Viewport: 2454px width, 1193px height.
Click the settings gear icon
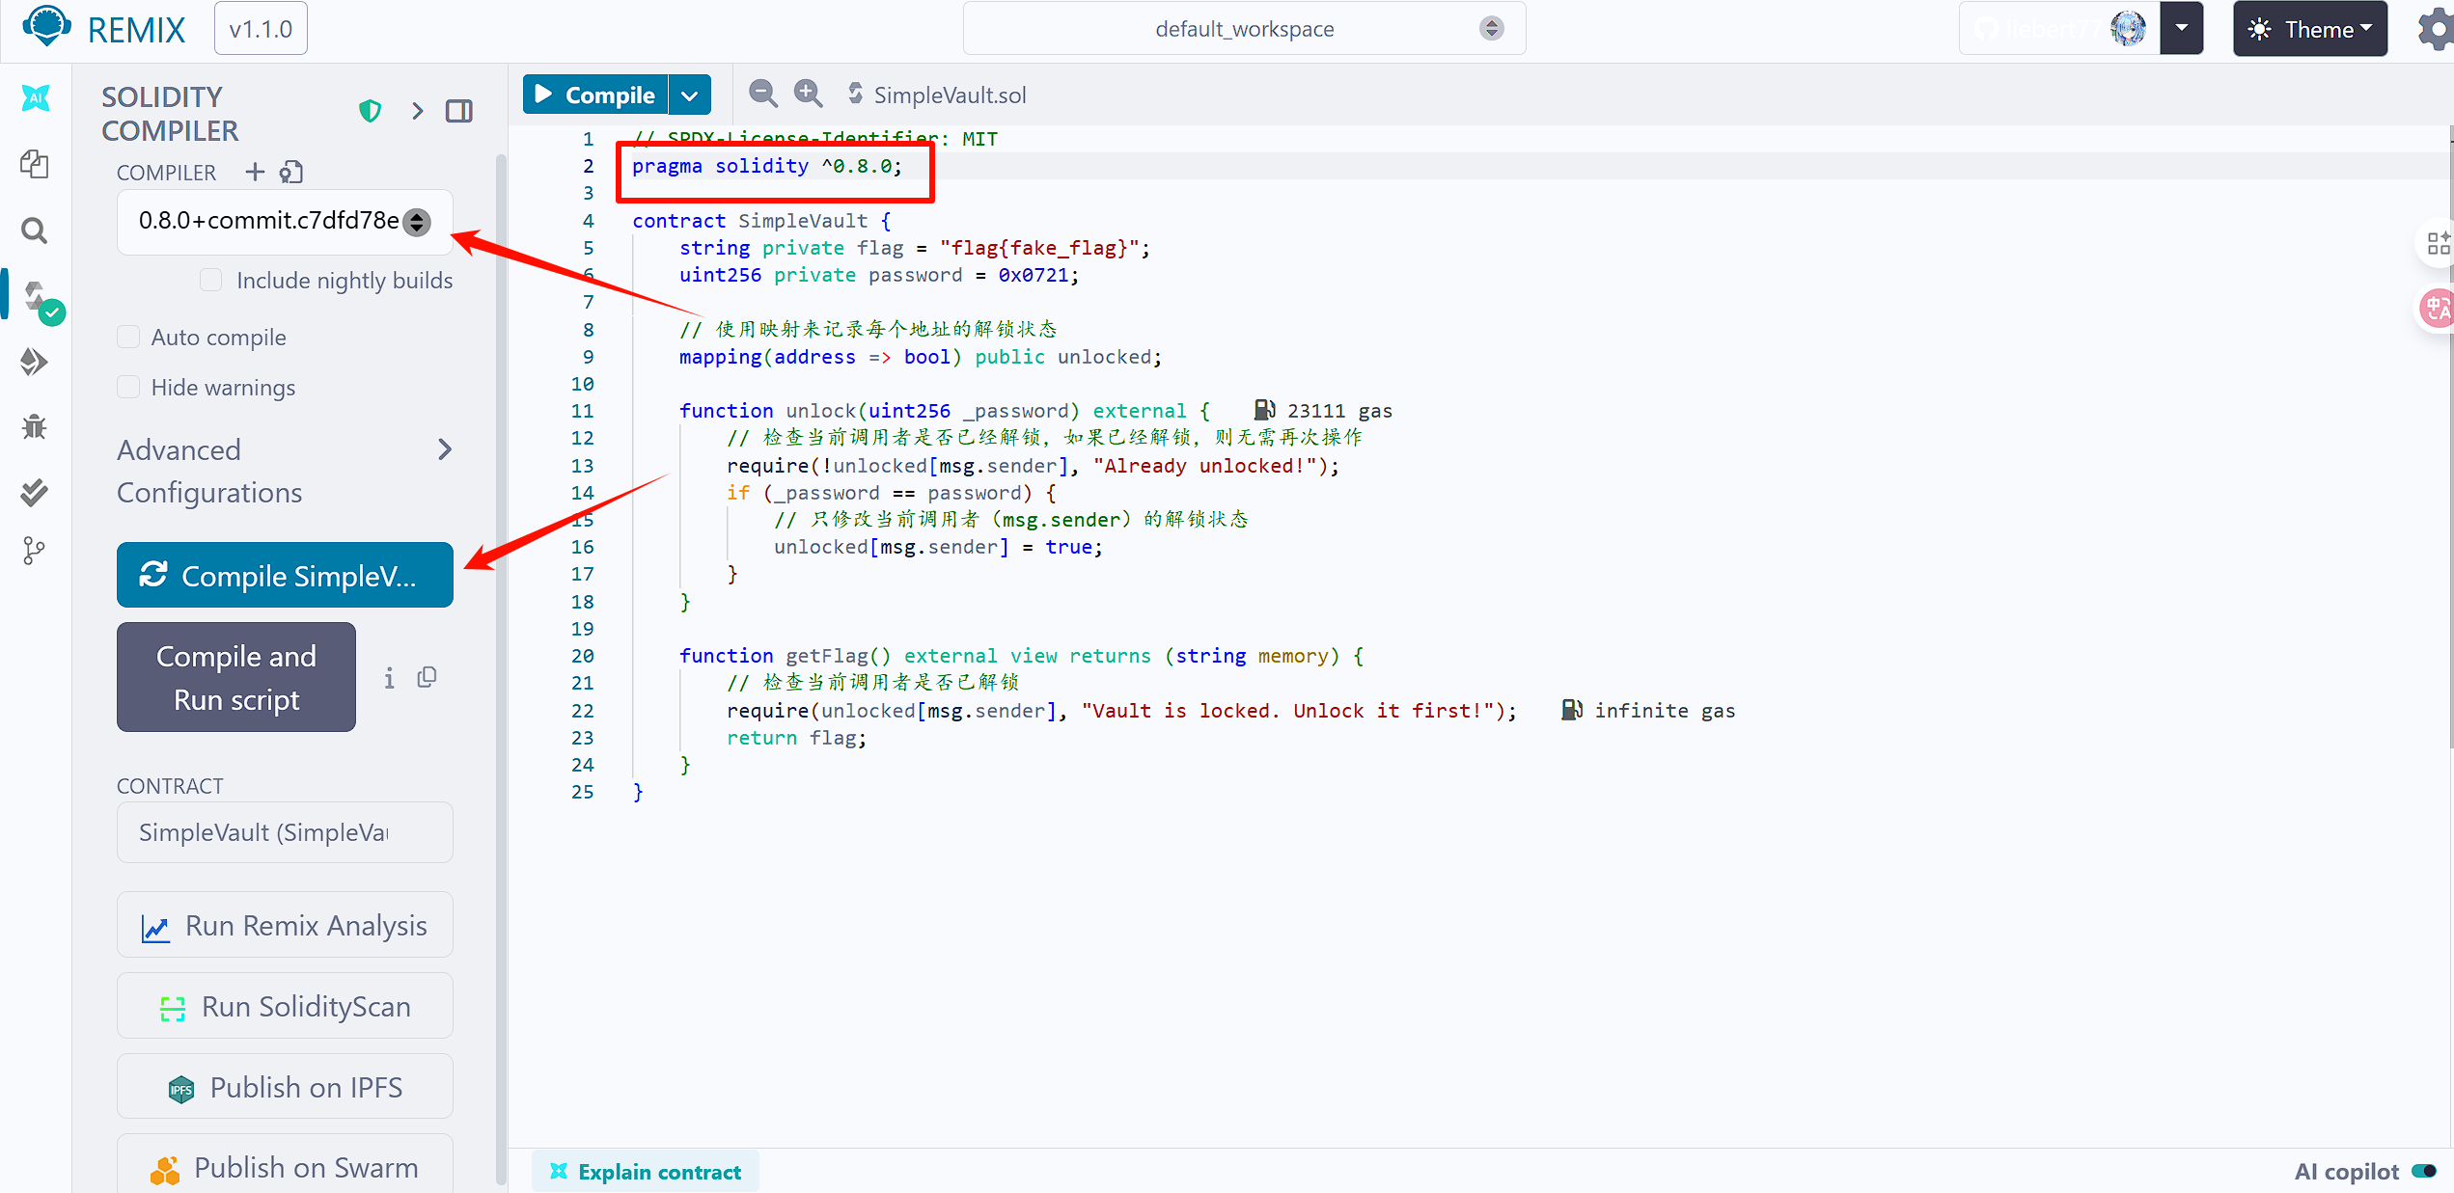pos(2435,29)
